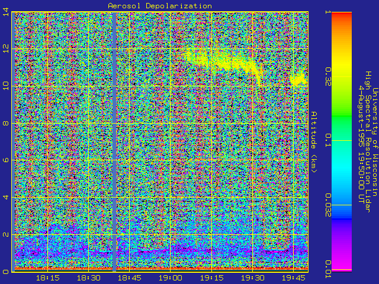Click the 19:30 time axis label
This screenshot has width=379, height=284.
coord(253,278)
